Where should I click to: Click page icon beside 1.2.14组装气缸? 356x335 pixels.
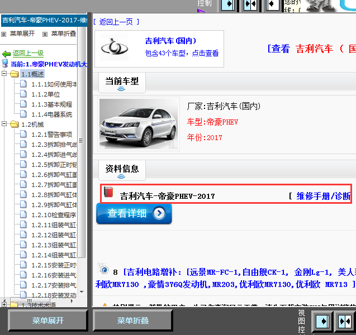click(23, 254)
